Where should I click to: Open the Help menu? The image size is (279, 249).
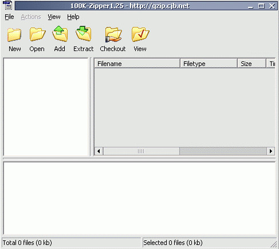click(73, 17)
